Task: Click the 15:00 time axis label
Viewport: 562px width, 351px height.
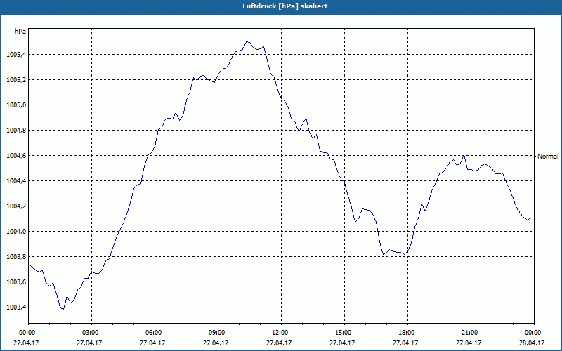Action: [344, 332]
